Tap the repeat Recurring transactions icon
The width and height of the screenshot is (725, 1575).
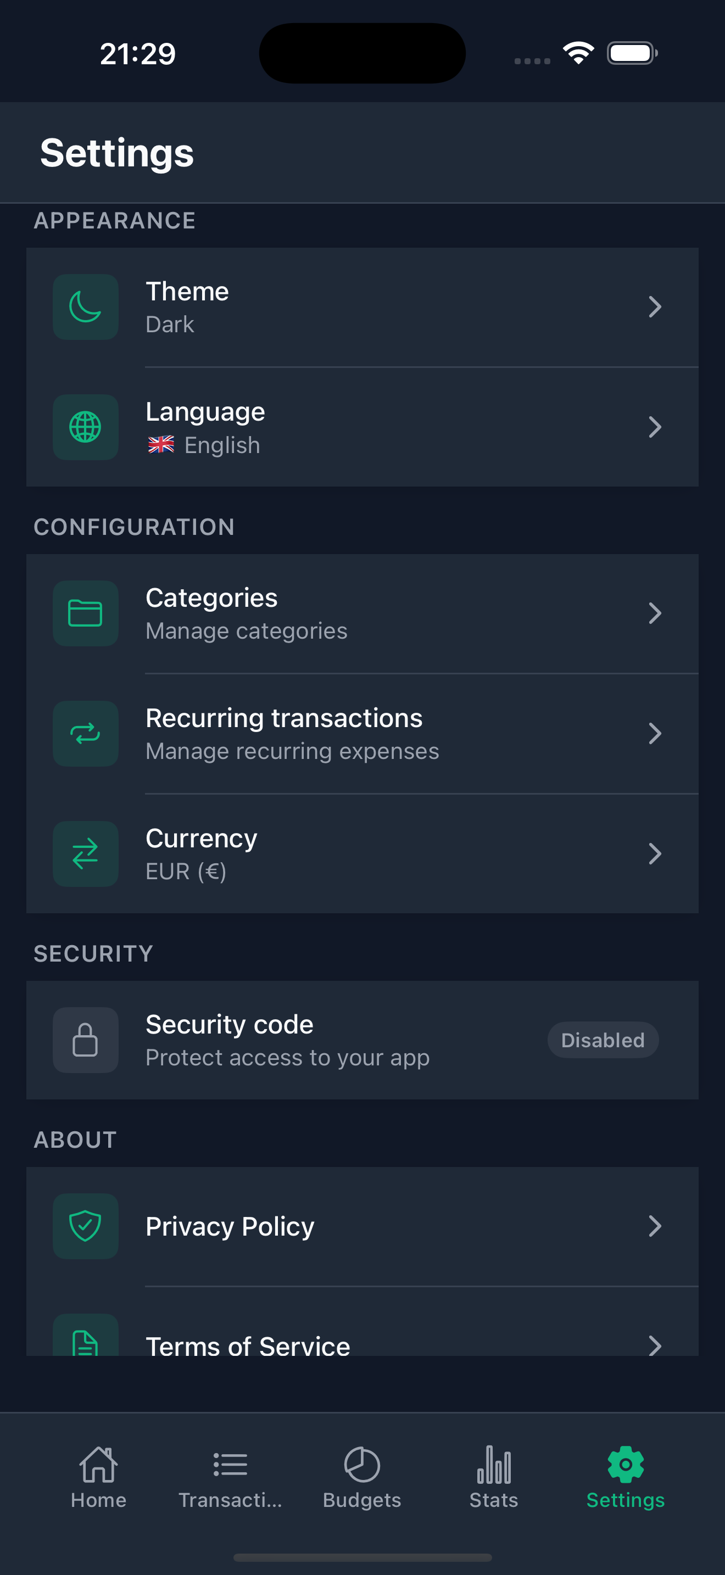click(85, 733)
